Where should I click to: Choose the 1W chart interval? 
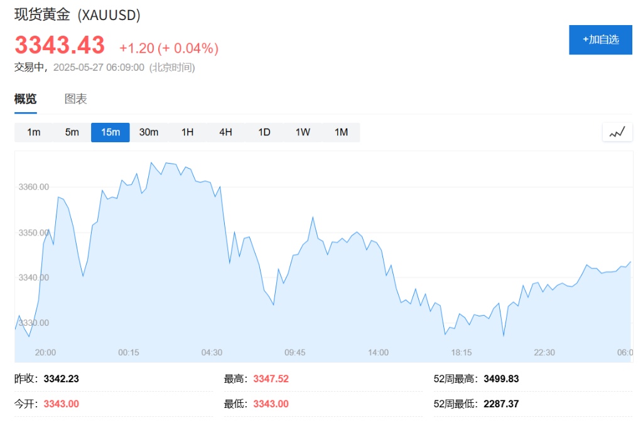[303, 132]
